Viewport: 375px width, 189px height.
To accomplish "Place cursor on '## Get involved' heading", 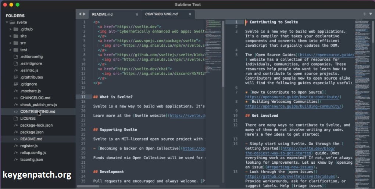I will pos(262,116).
